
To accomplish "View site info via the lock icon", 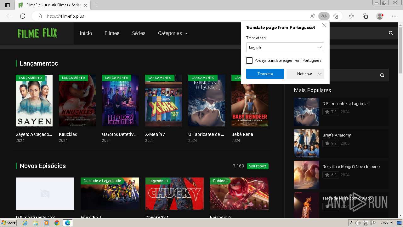I will coord(39,16).
